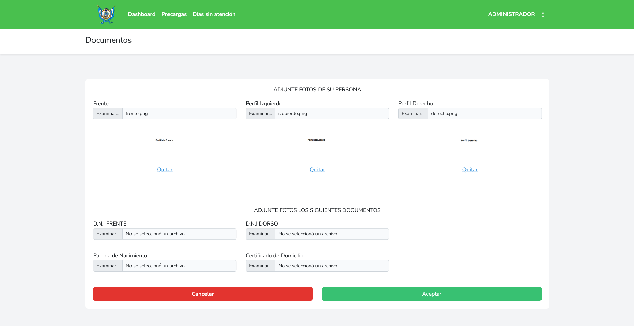Remove the Frente photo with Quitar
This screenshot has width=634, height=326.
[164, 170]
